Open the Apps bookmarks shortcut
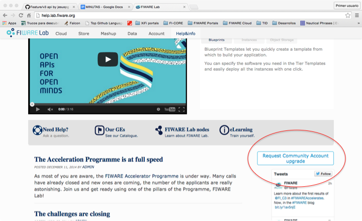 (x=9, y=23)
